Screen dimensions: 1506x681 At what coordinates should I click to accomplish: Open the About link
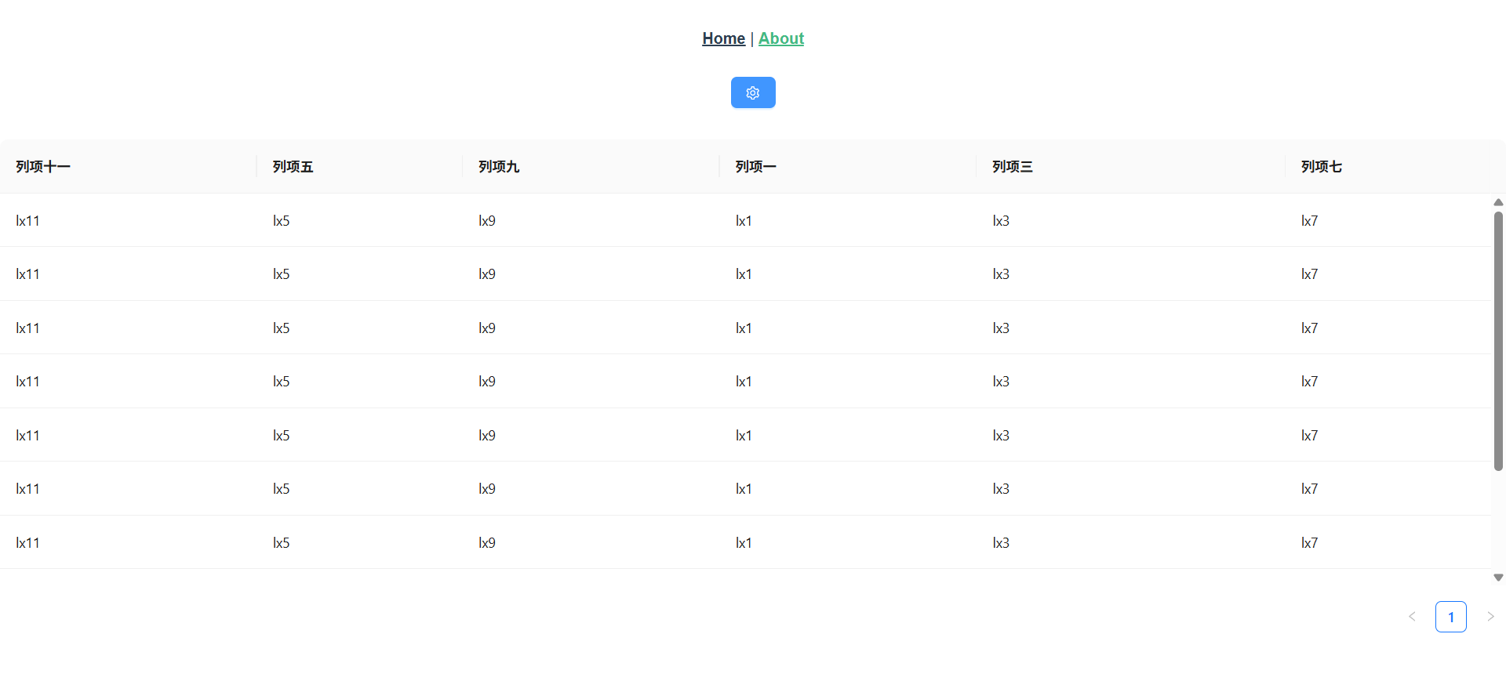point(780,38)
